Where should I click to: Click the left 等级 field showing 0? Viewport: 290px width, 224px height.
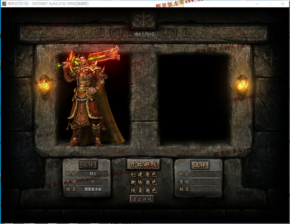(93, 182)
